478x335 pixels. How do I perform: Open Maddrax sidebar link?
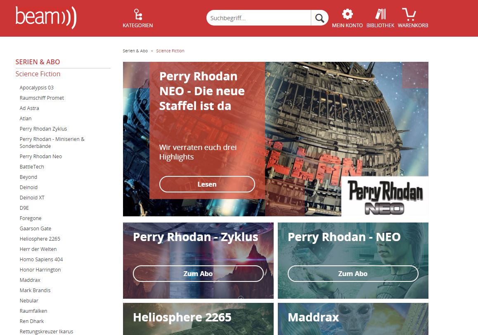point(30,280)
